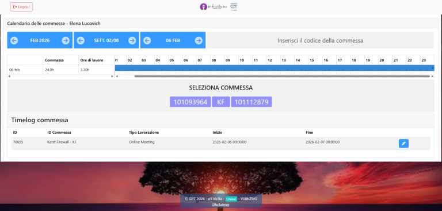
Task: Click the small logo right of Infordata
Action: pyautogui.click(x=234, y=7)
